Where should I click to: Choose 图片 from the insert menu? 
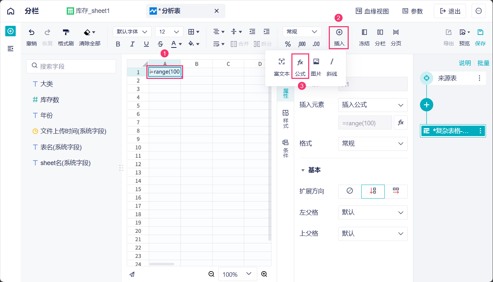pyautogui.click(x=316, y=67)
